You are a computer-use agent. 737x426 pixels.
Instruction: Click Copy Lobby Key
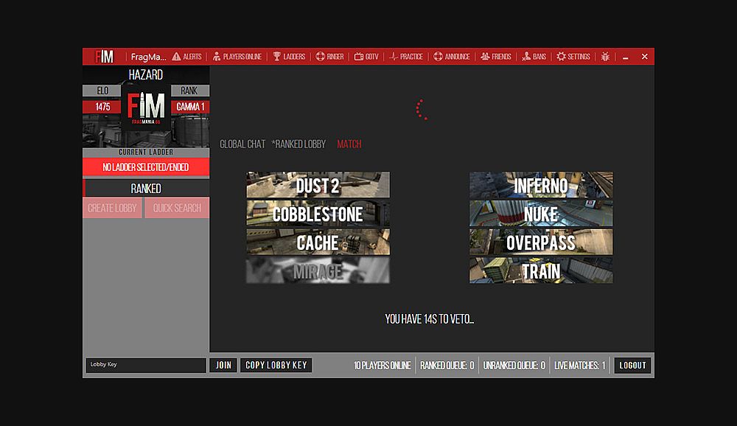pyautogui.click(x=276, y=366)
